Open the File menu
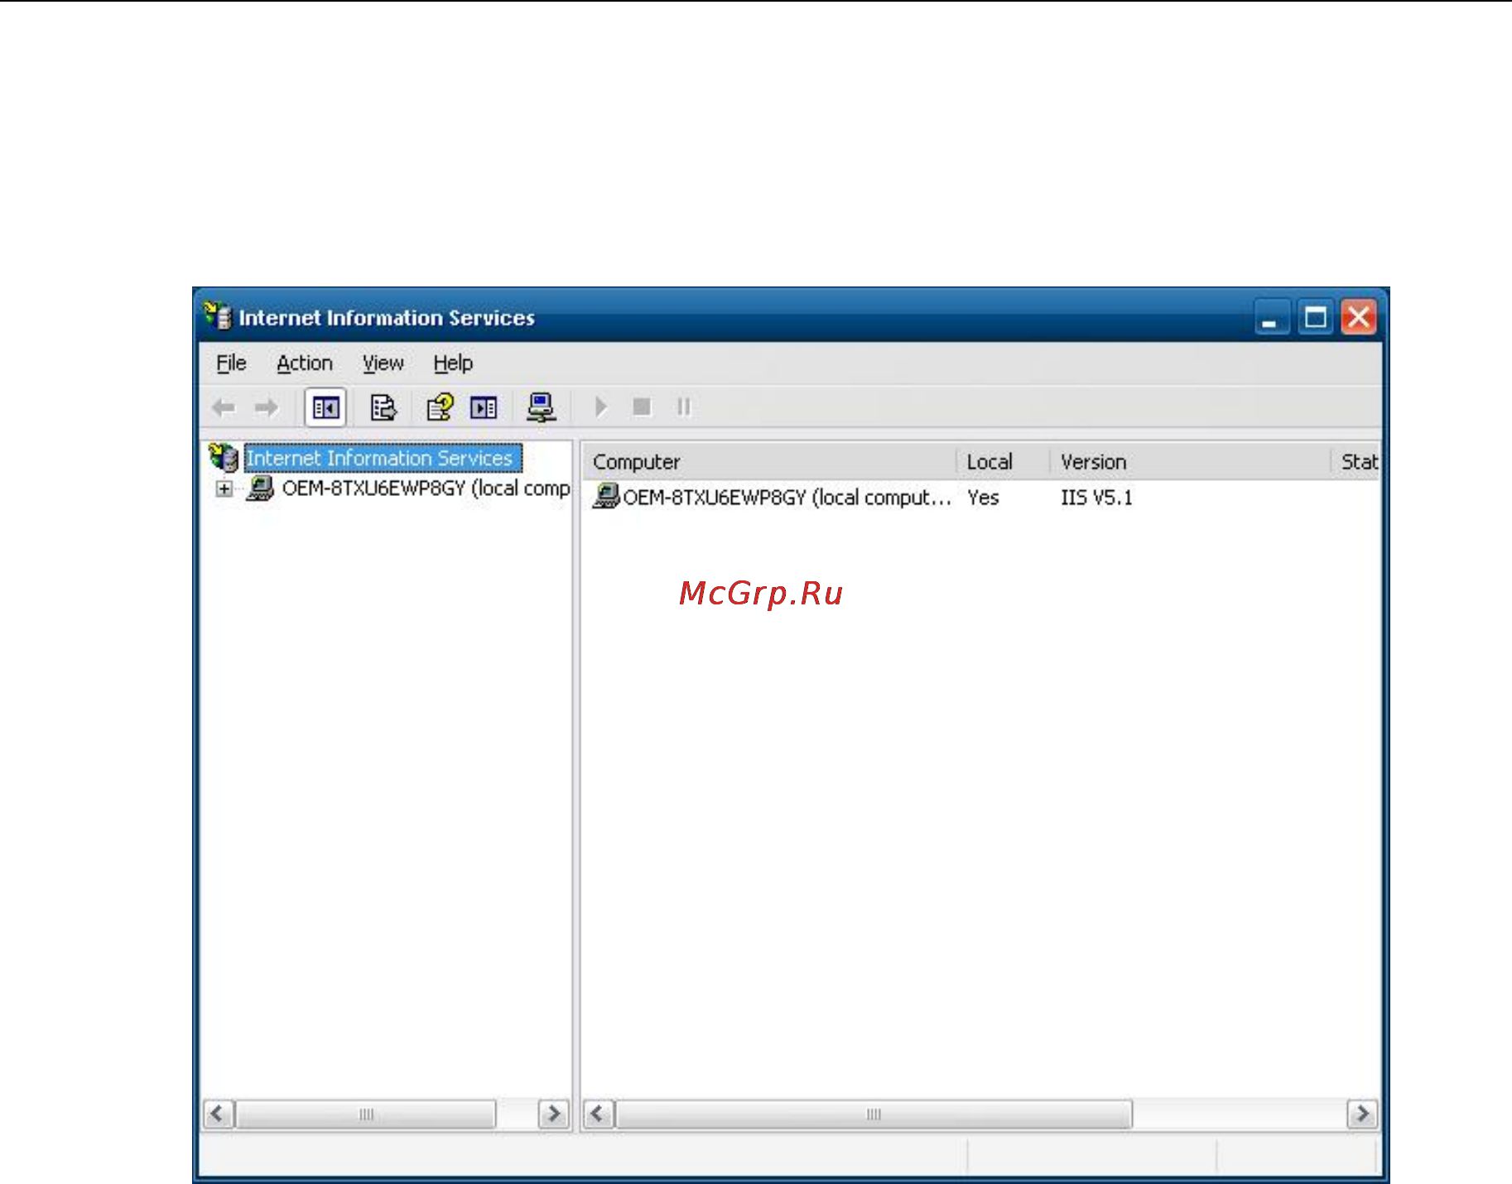The image size is (1512, 1184). [231, 363]
